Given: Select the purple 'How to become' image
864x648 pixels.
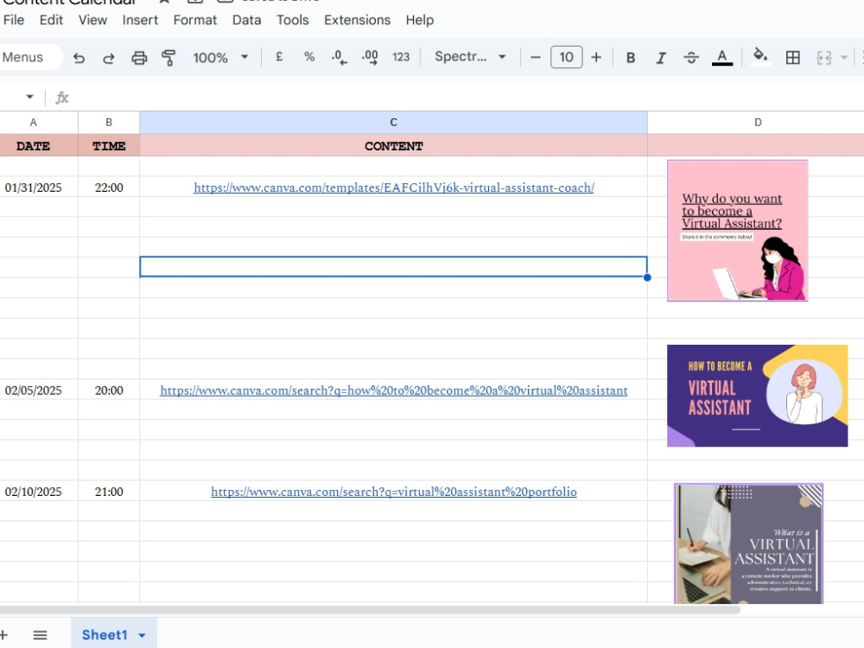Looking at the screenshot, I should coord(757,396).
